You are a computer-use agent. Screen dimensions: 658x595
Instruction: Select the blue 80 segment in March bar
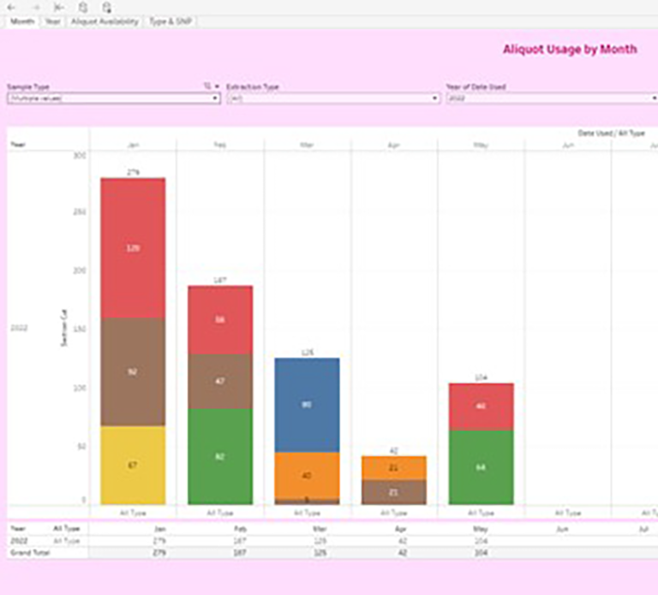pyautogui.click(x=307, y=404)
